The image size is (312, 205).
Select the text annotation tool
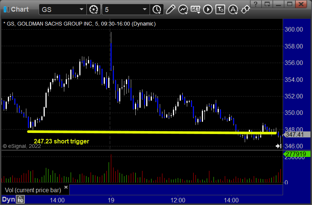pyautogui.click(x=220, y=9)
